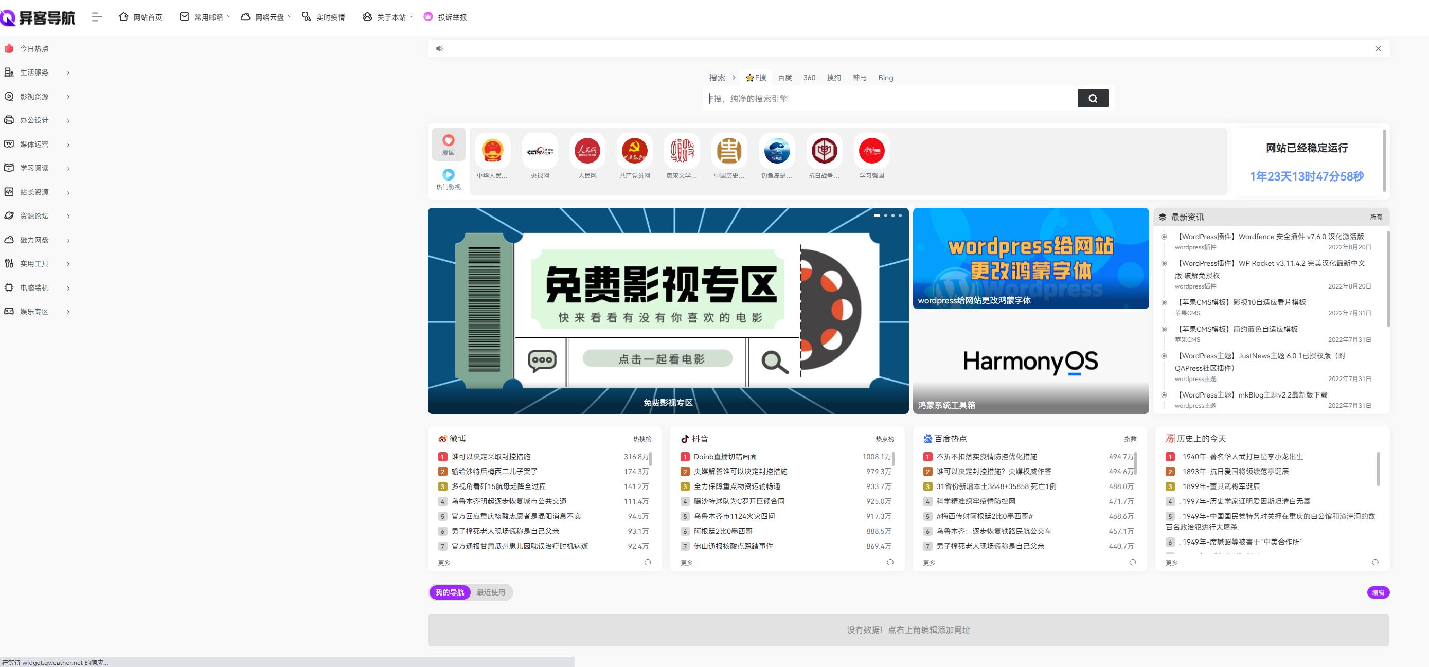Screen dimensions: 1429x667
Task: Open the 唐宋文学 site icon
Action: [682, 151]
